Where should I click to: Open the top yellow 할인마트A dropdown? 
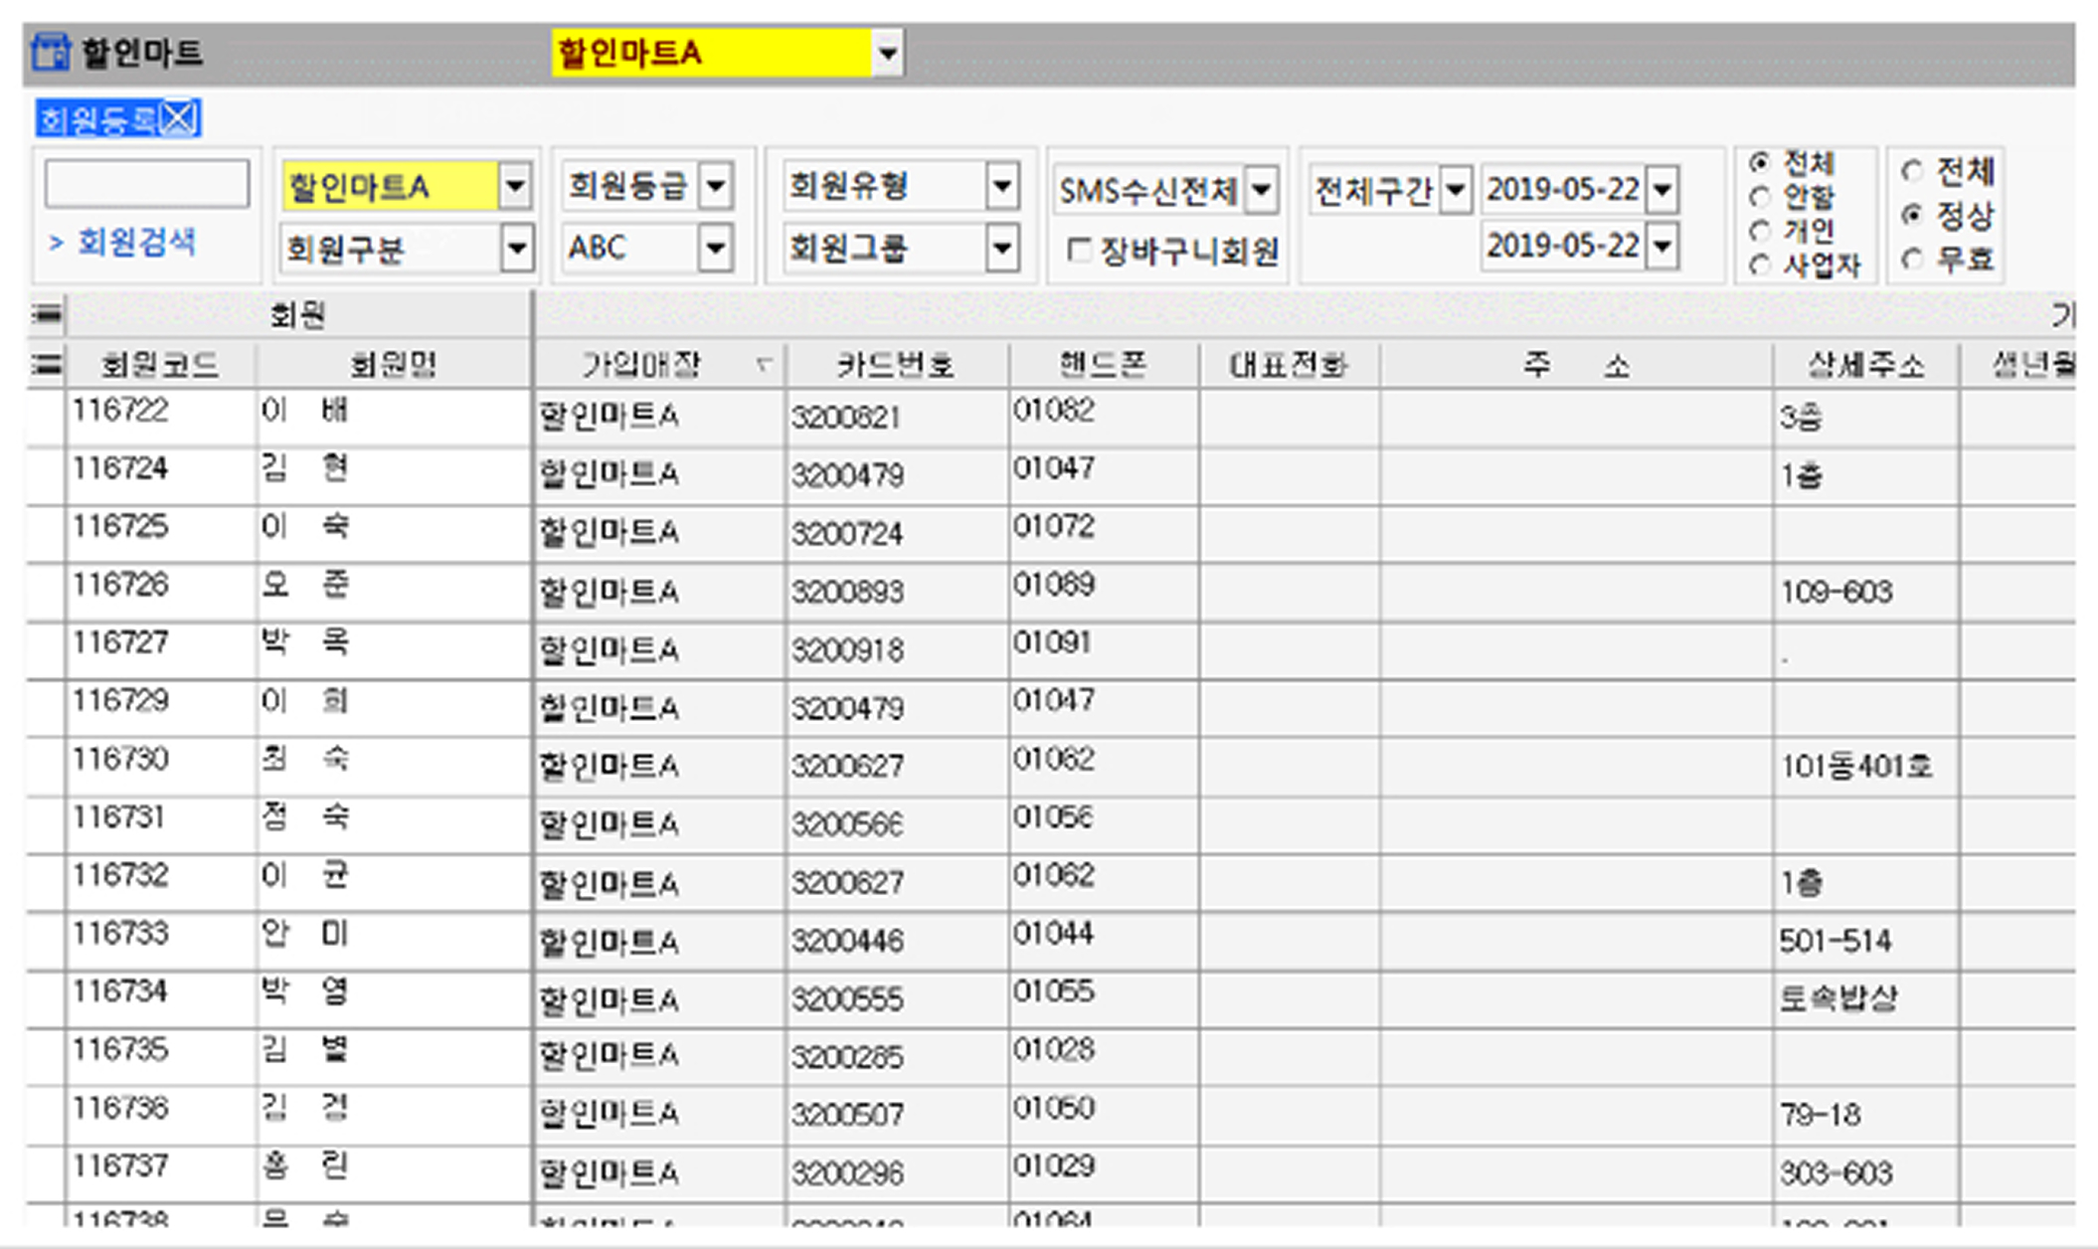click(x=887, y=53)
